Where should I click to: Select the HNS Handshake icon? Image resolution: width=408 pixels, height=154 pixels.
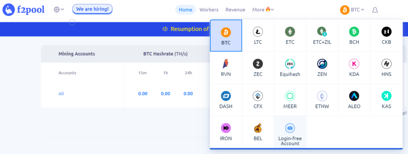[386, 64]
